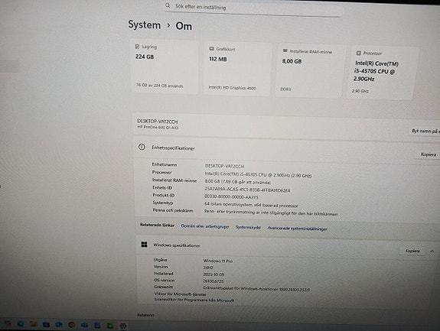Open Microsoft Teams from the taskbar
Image resolution: width=440 pixels, height=331 pixels.
84,325
